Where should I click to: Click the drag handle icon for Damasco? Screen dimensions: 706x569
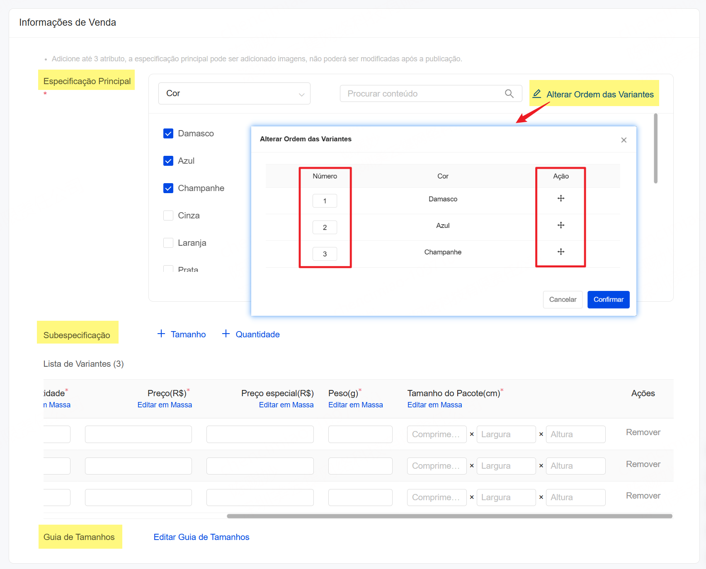coord(560,199)
